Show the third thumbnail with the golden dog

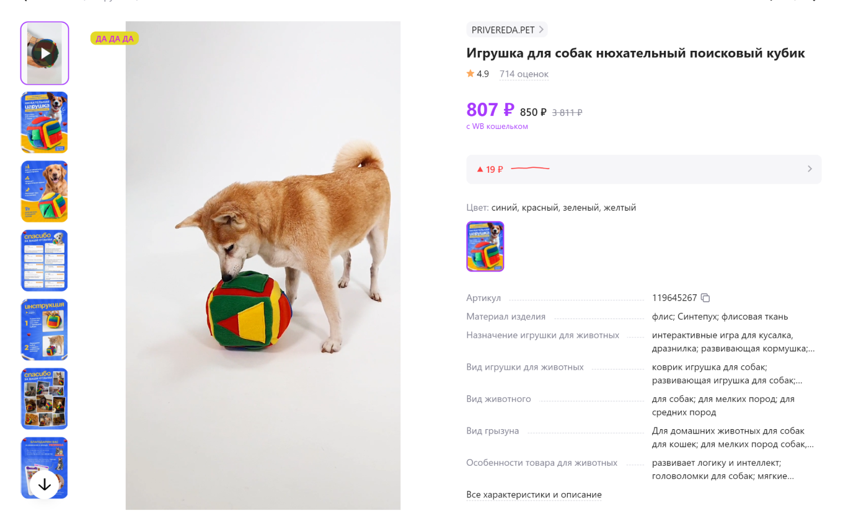[x=45, y=191]
